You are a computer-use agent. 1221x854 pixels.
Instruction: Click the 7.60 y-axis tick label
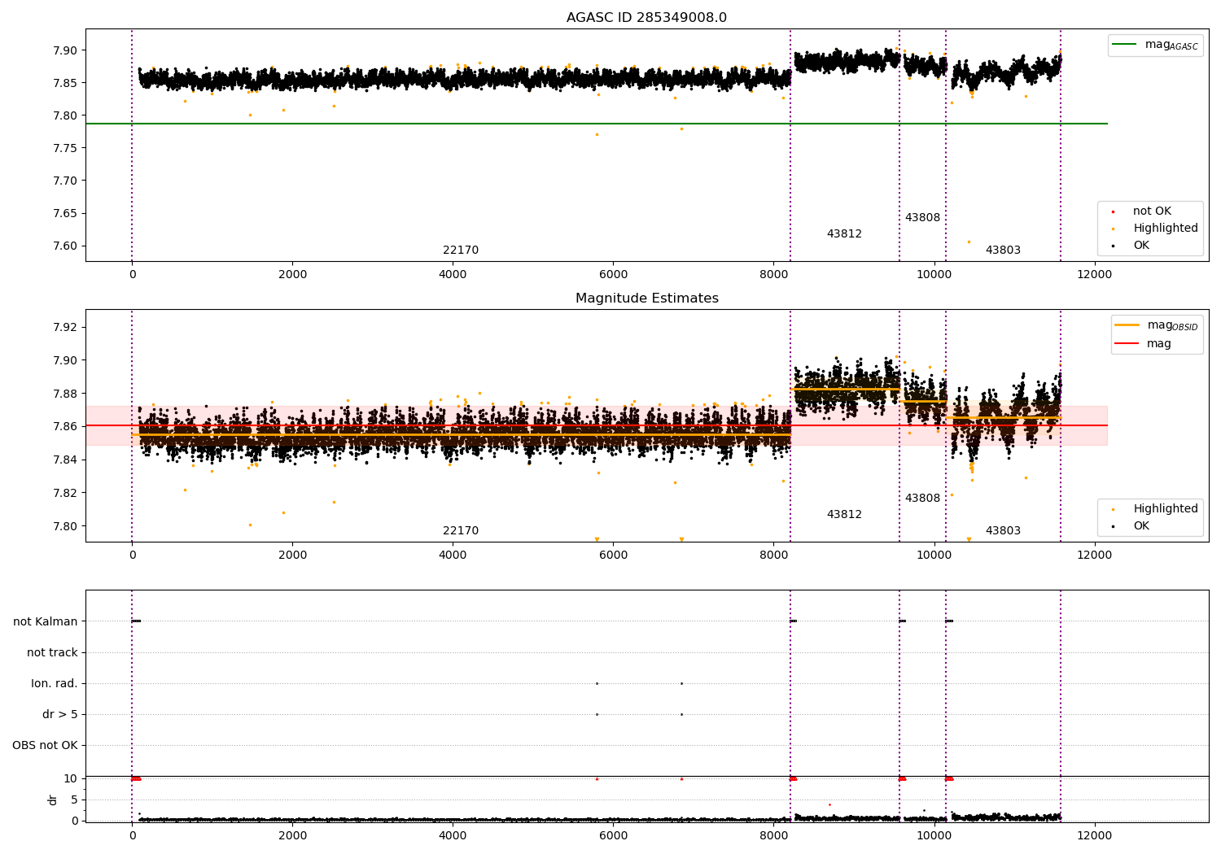click(x=64, y=246)
